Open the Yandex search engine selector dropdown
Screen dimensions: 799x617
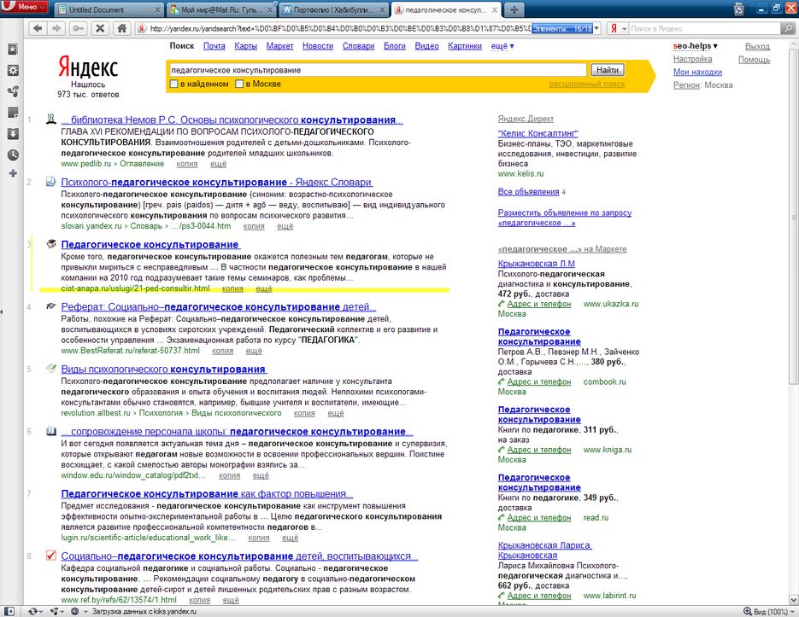[618, 29]
